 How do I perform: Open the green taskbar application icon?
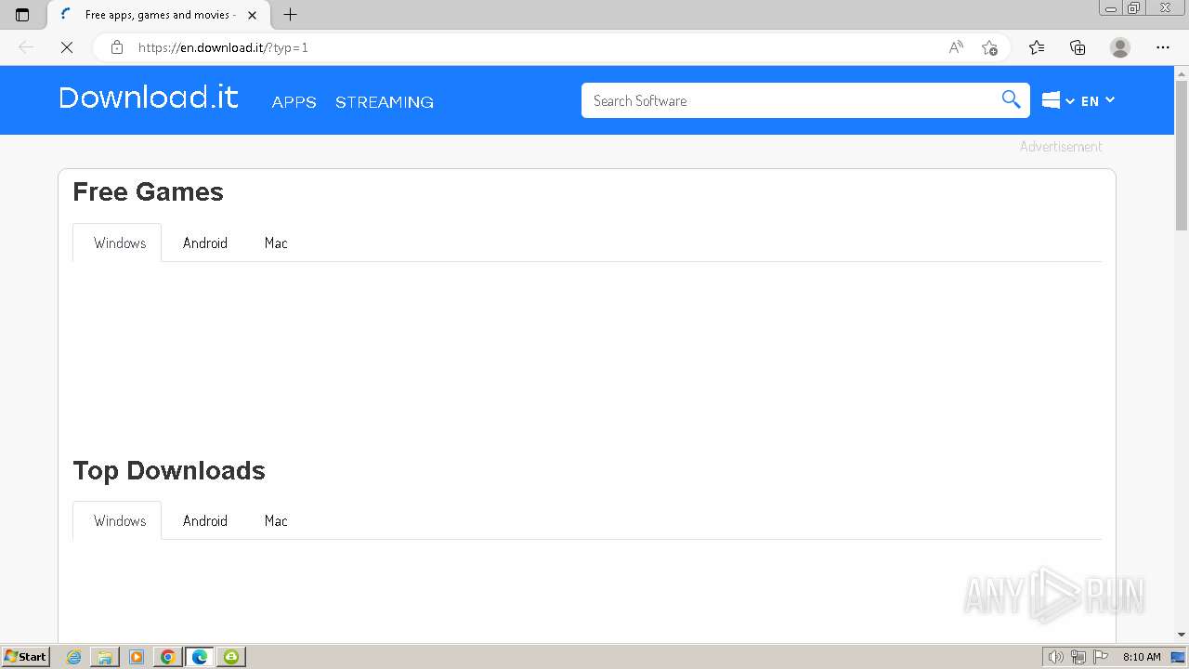coord(231,657)
